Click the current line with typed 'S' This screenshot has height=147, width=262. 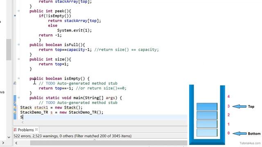click(x=100, y=117)
